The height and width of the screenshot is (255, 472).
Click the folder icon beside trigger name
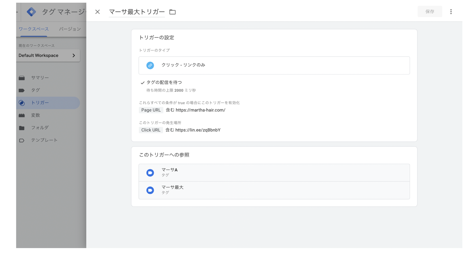coord(172,12)
